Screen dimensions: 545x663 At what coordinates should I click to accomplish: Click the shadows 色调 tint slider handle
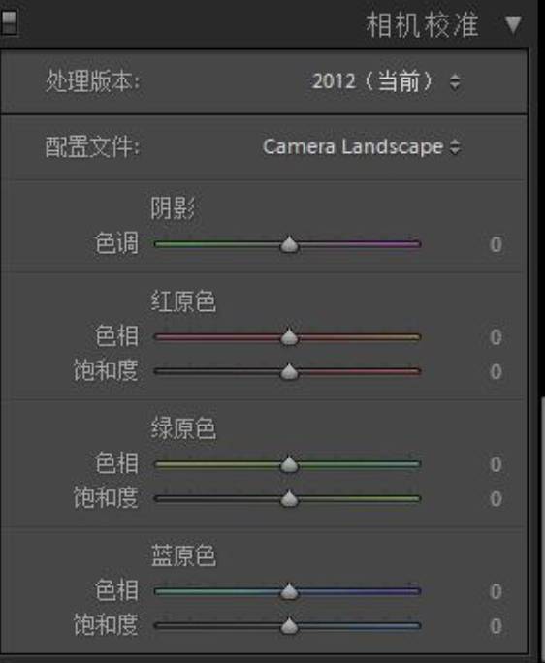(289, 245)
